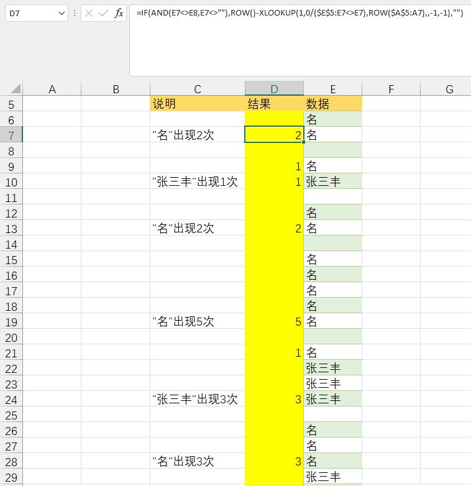Click cell D13 showing 2
Viewport: 471px width, 486px height.
coord(274,228)
